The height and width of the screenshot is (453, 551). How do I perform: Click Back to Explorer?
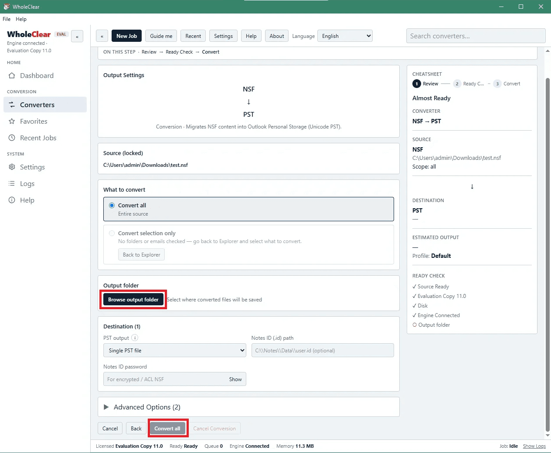(x=141, y=255)
